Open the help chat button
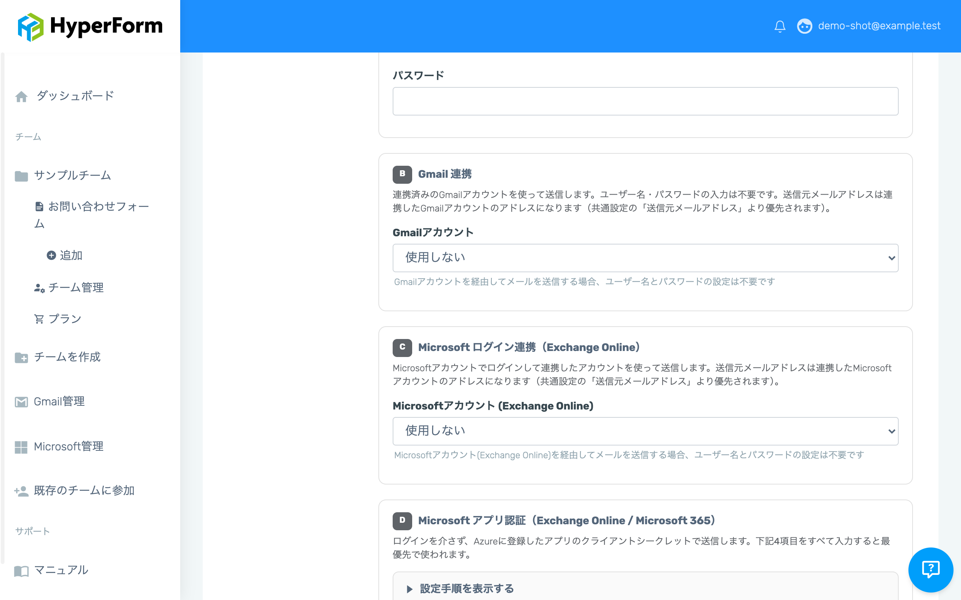Viewport: 961px width, 600px height. [931, 570]
